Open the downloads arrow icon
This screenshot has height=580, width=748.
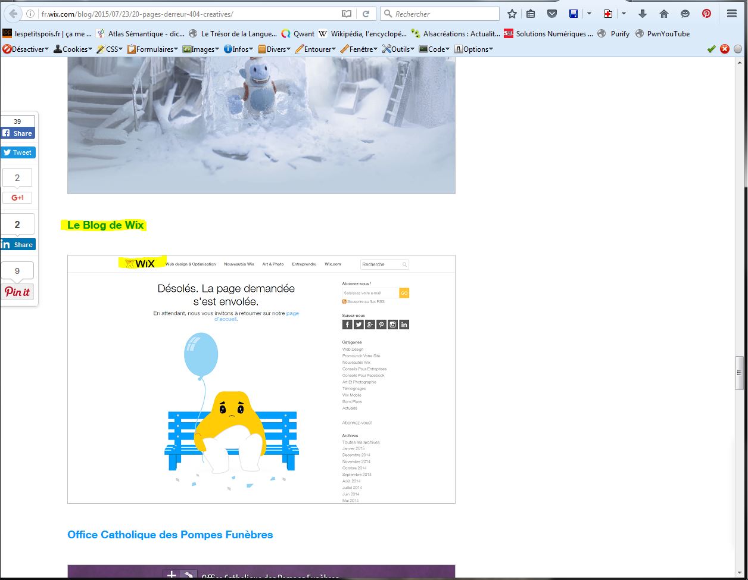[x=643, y=14]
